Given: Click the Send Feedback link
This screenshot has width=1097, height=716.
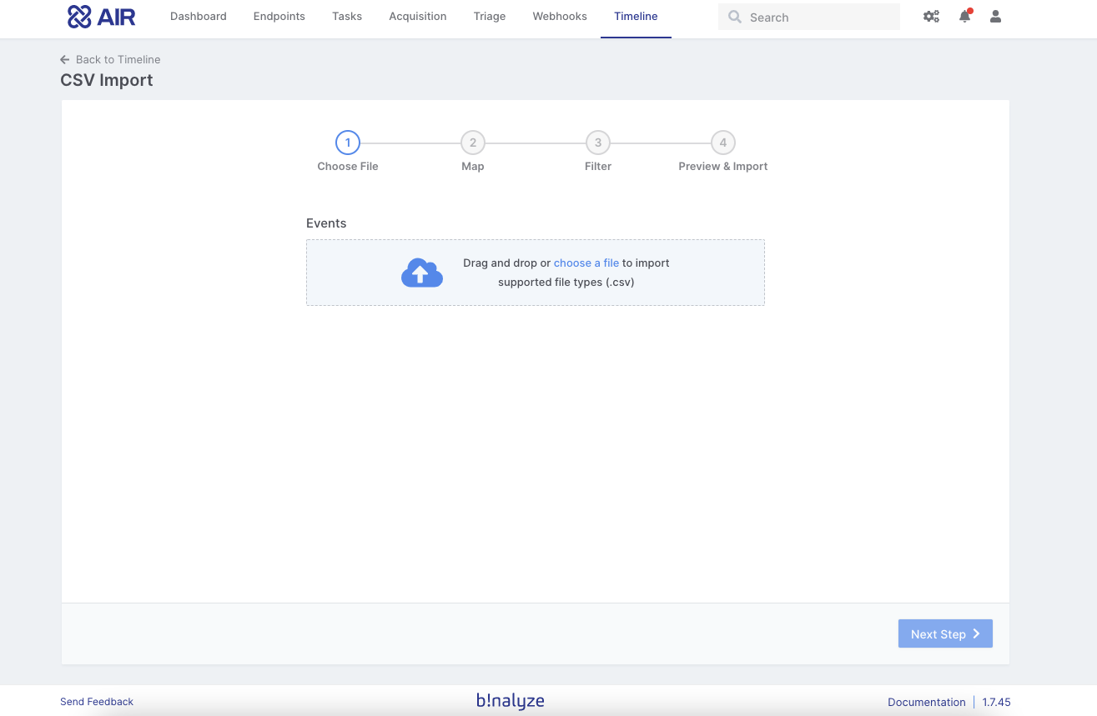Looking at the screenshot, I should click(97, 702).
